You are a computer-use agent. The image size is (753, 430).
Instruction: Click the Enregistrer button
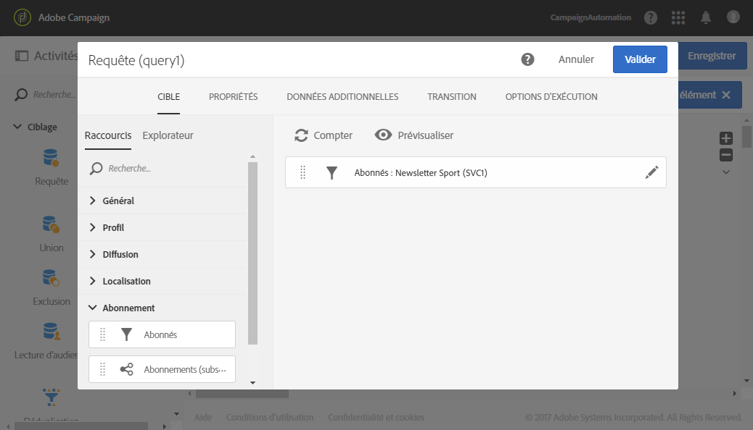(712, 56)
